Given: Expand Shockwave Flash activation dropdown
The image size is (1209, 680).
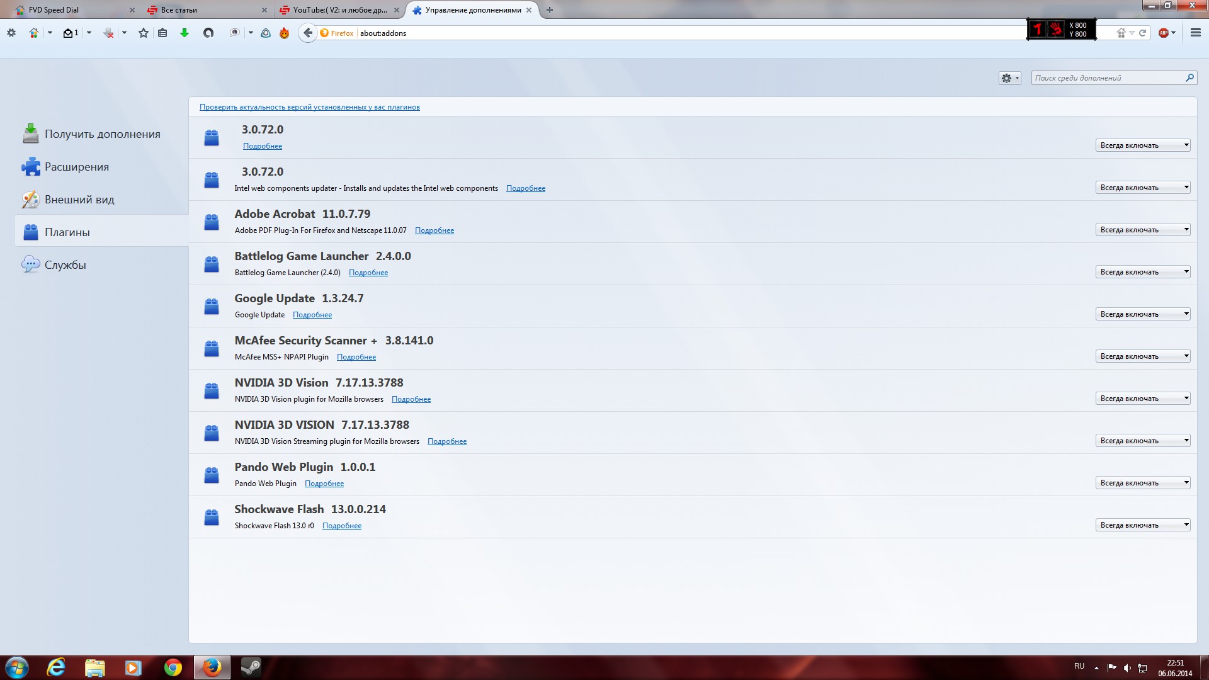Looking at the screenshot, I should [1142, 525].
